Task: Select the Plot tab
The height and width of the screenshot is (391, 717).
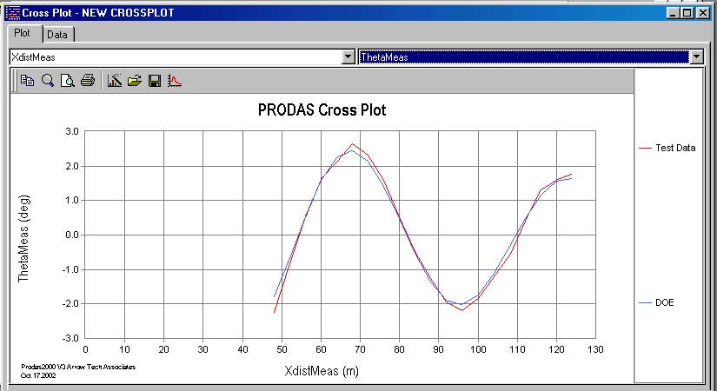Action: [23, 33]
